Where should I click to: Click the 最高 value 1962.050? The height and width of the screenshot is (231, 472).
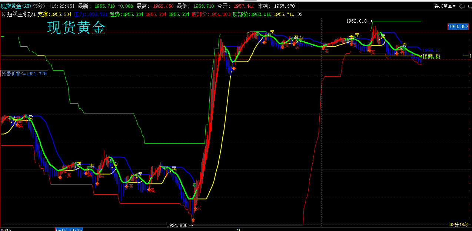(x=164, y=6)
